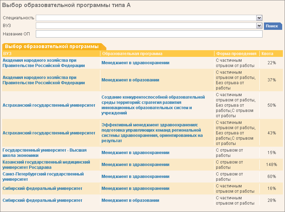285x212 pixels.
Task: Open Астраханский государственный университет link in 43% row
Action: tap(49, 133)
